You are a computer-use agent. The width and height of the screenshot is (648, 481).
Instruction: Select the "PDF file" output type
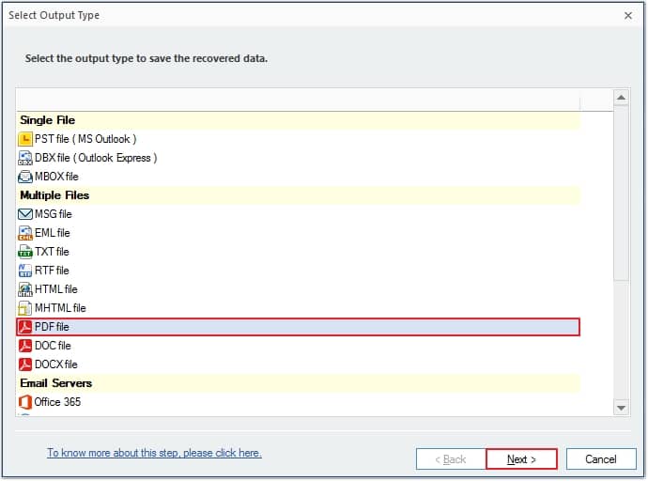tap(299, 327)
